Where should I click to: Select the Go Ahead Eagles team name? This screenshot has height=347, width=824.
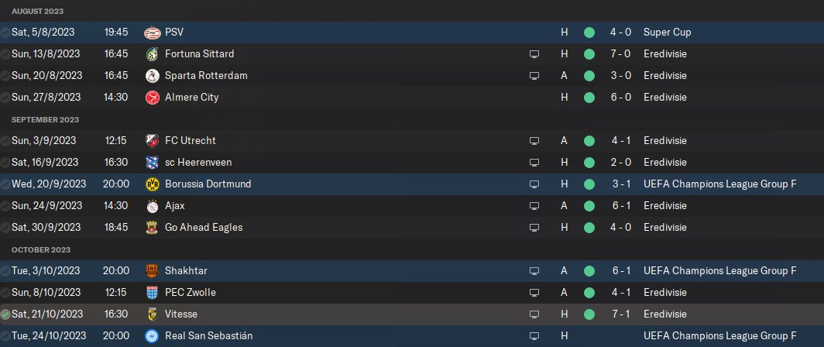click(x=204, y=228)
